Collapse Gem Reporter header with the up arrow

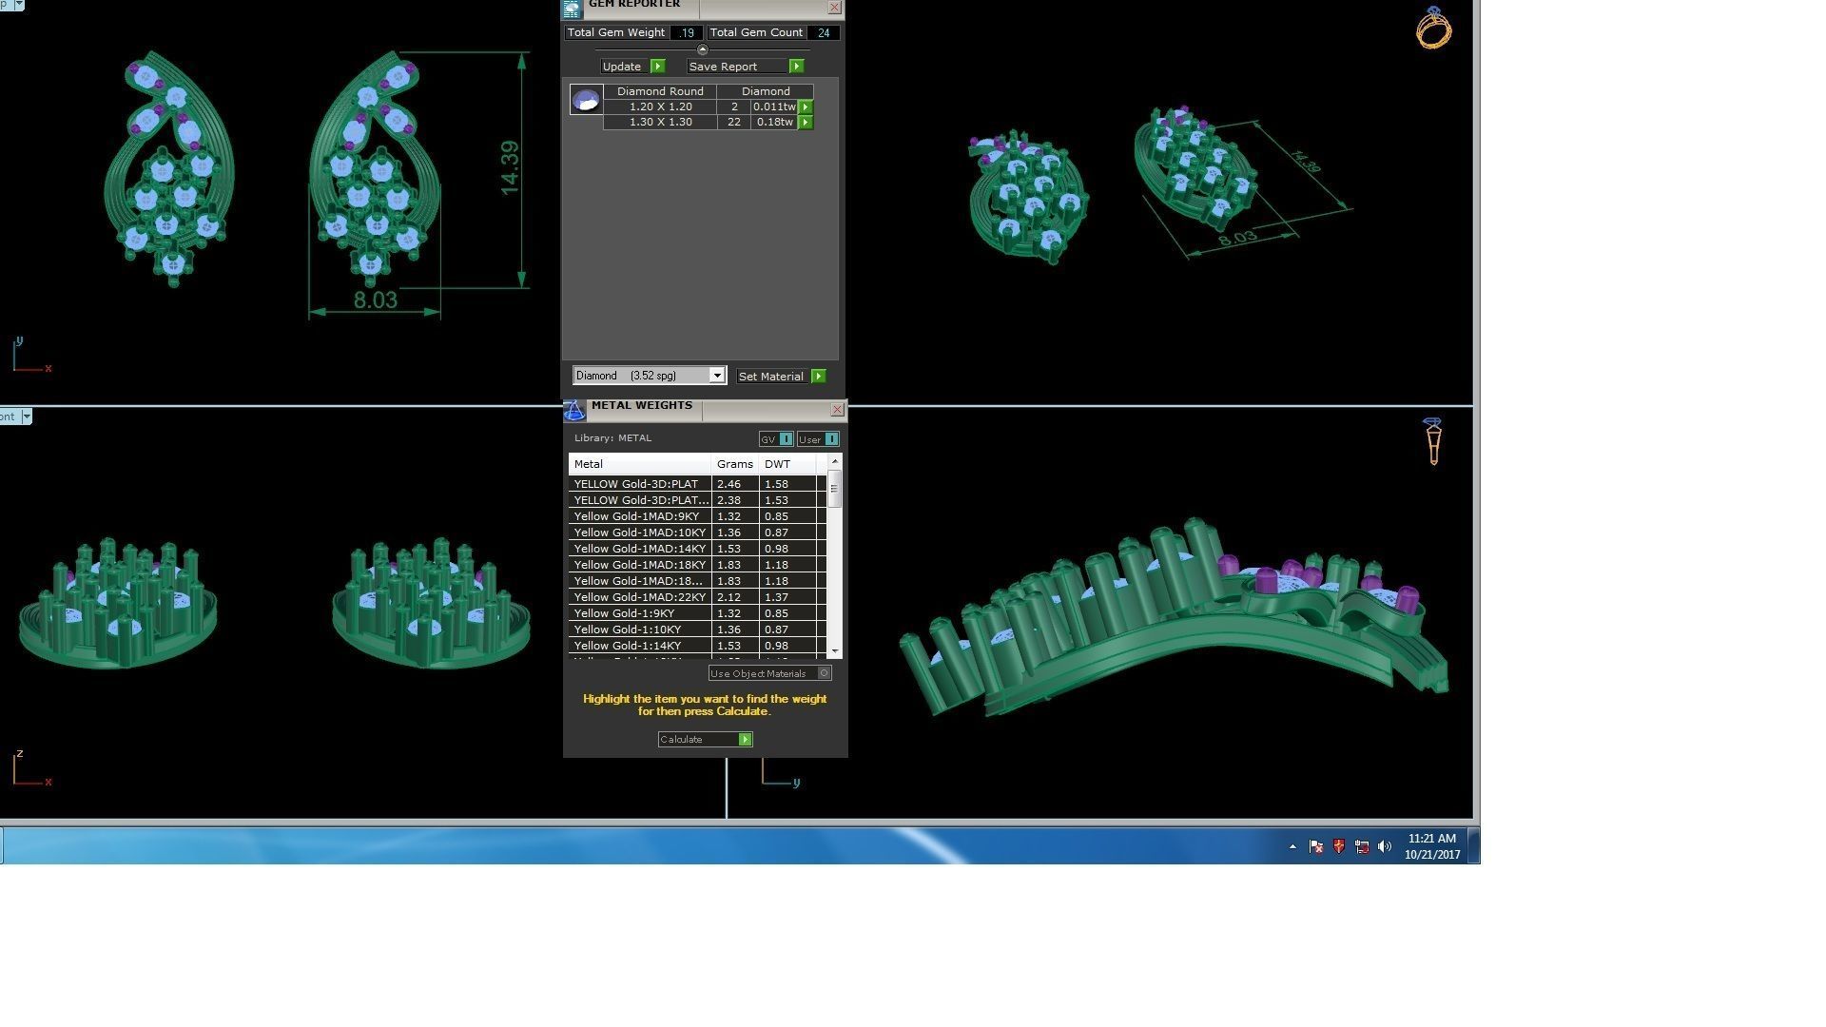tap(703, 49)
